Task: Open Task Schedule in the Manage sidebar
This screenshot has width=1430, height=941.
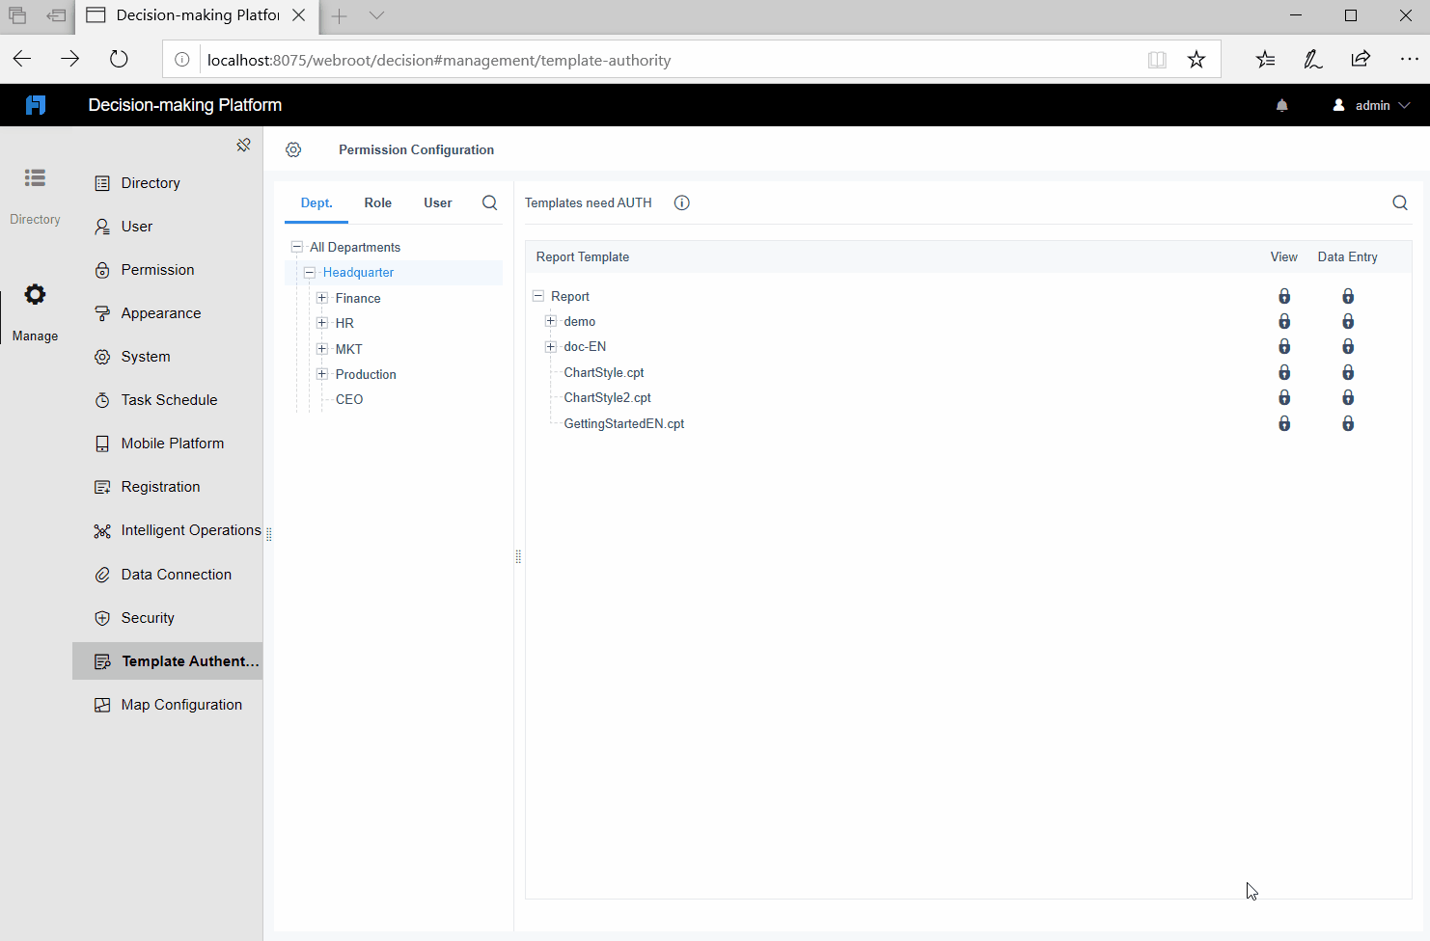Action: pyautogui.click(x=100, y=399)
